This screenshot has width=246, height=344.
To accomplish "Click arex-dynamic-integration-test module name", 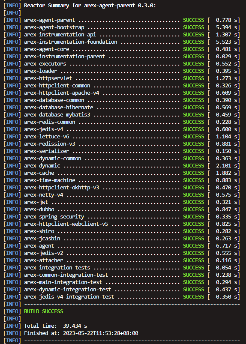I will tap(68, 289).
